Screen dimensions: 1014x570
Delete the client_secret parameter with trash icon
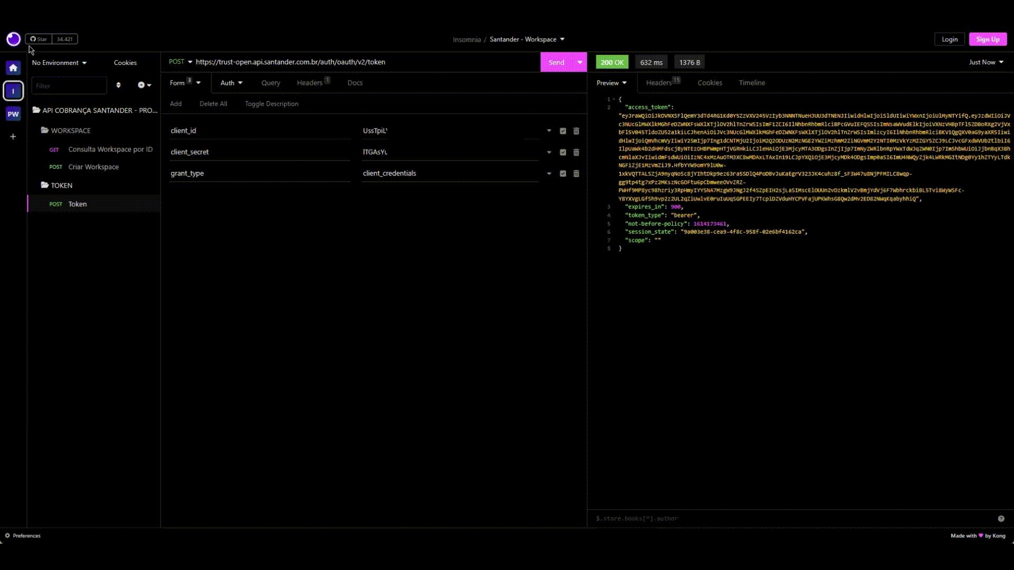pyautogui.click(x=576, y=153)
